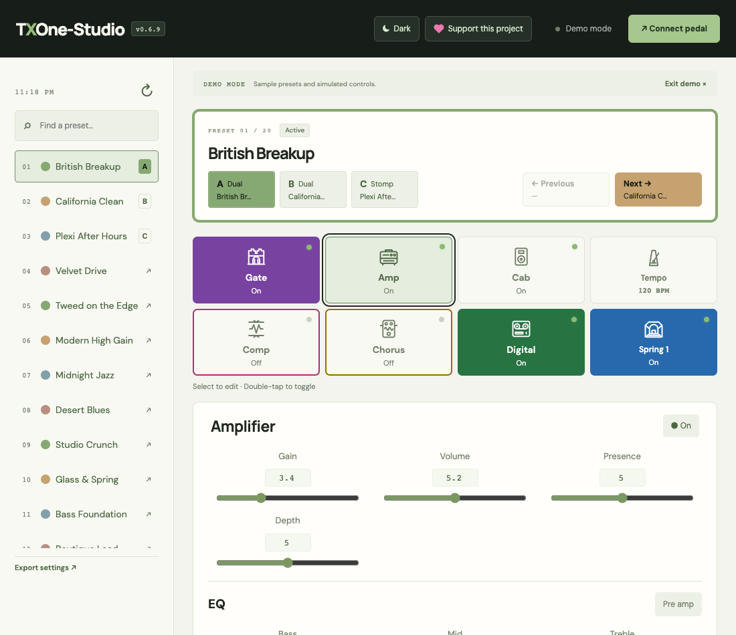Image resolution: width=736 pixels, height=635 pixels.
Task: Select the Cab speaker icon
Action: tap(521, 257)
